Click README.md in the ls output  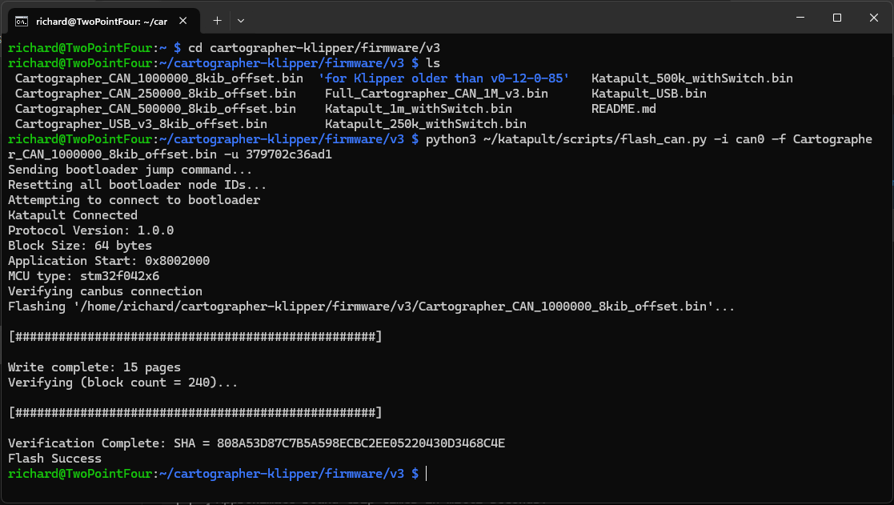[x=623, y=109]
